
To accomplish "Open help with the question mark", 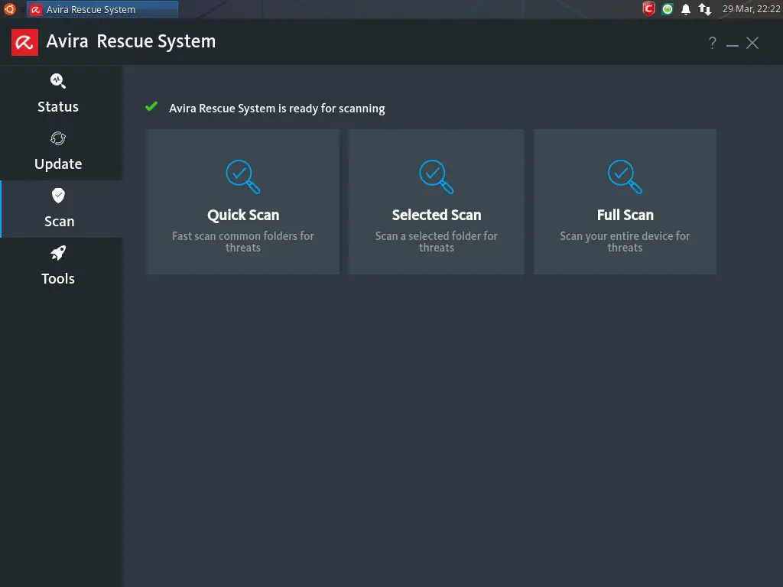I will (x=712, y=44).
